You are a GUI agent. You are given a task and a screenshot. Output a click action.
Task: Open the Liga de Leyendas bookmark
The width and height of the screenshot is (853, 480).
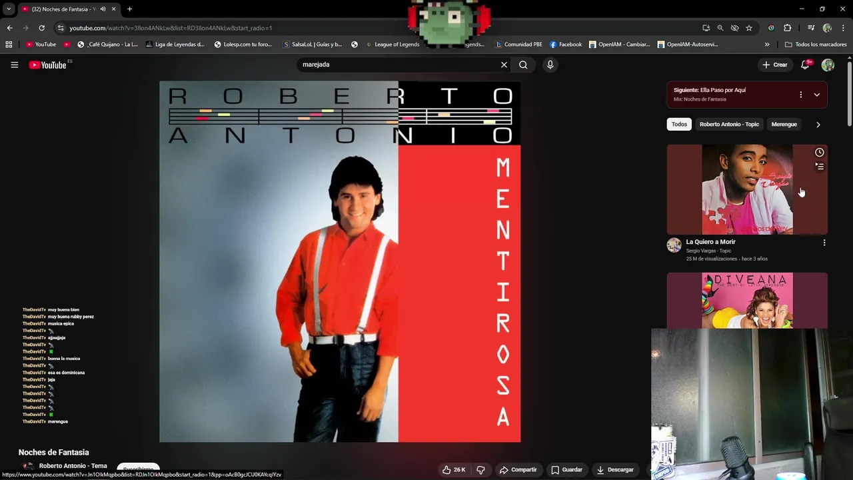pyautogui.click(x=175, y=45)
